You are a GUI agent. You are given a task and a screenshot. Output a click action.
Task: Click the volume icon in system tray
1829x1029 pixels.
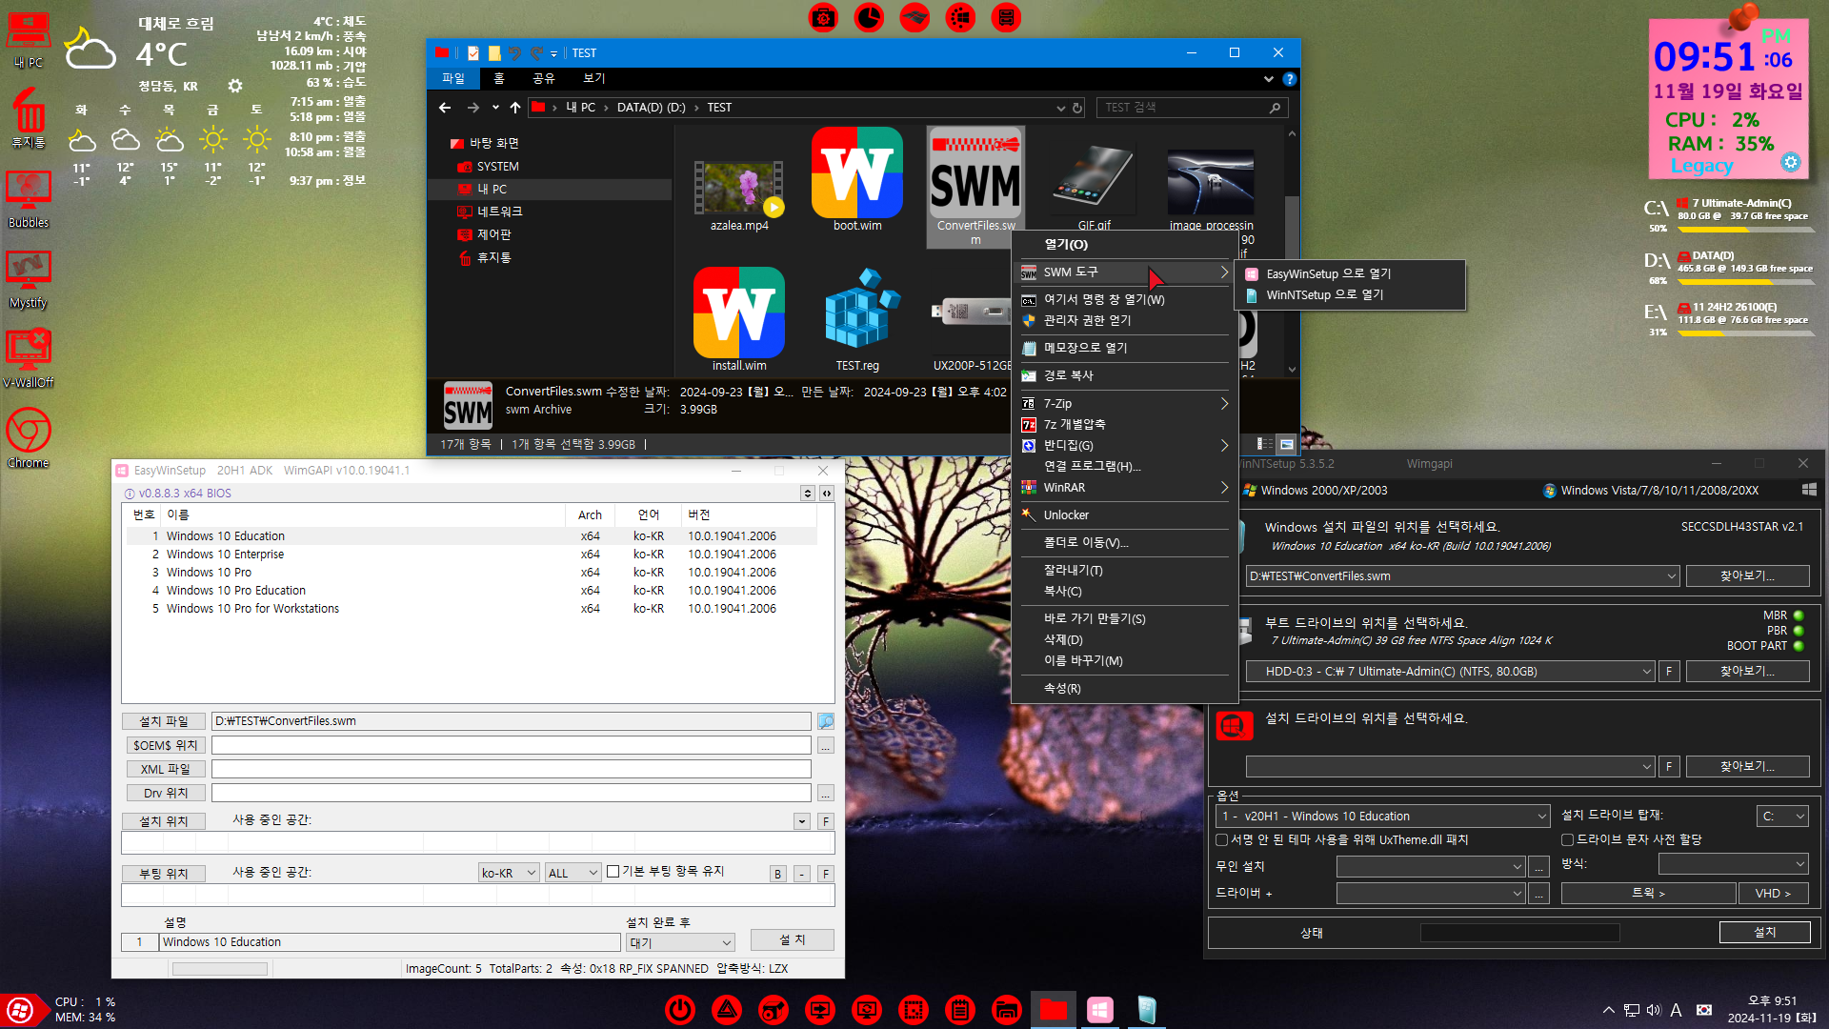pyautogui.click(x=1654, y=1010)
